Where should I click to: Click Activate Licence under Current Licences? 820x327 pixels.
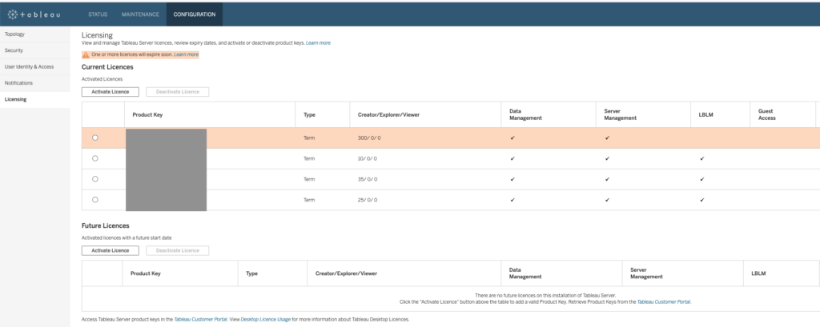(x=111, y=91)
